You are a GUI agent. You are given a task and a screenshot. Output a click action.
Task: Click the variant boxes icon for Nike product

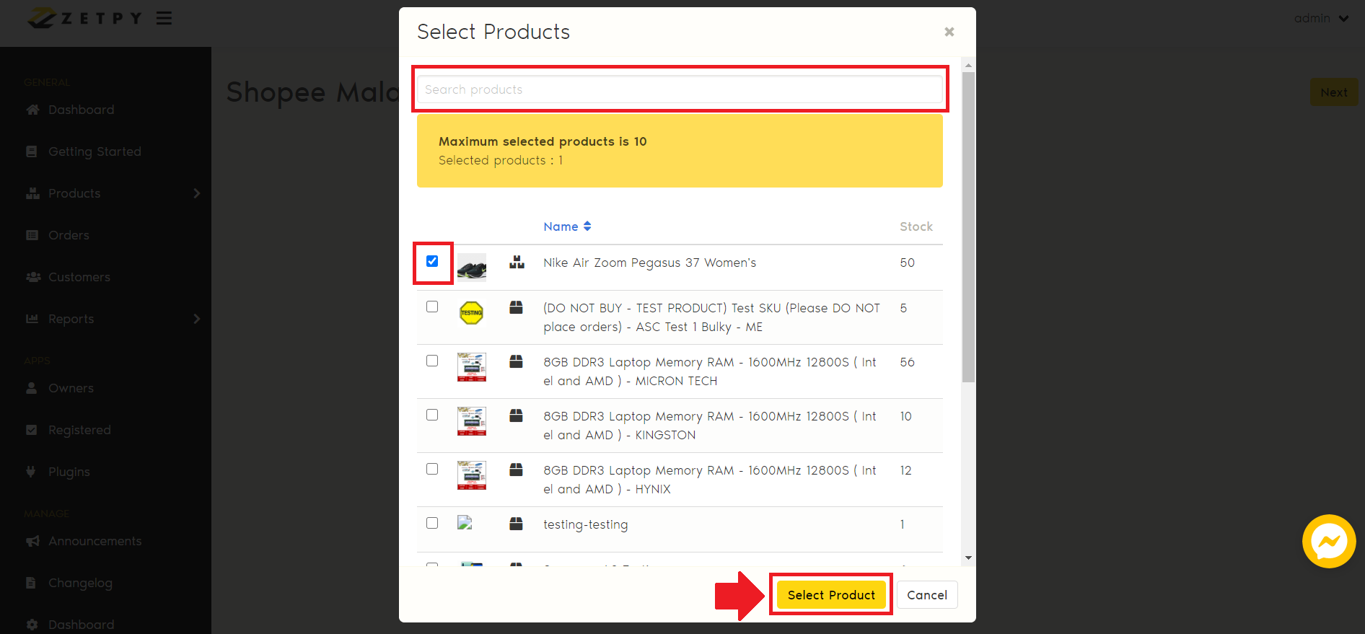pos(517,263)
